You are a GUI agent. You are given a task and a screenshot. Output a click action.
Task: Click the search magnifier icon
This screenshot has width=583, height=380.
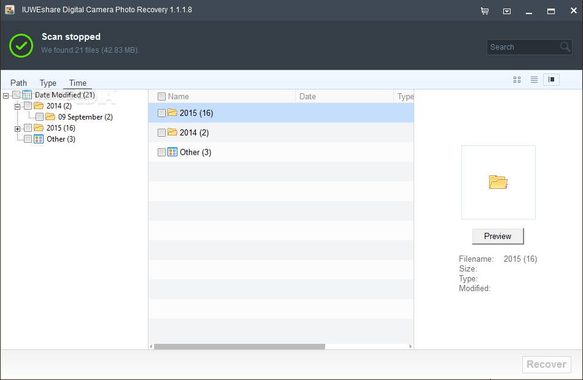565,47
